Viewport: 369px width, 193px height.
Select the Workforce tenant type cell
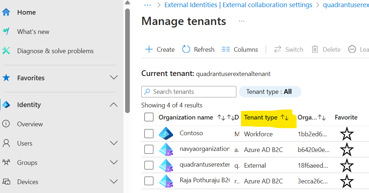pyautogui.click(x=258, y=134)
